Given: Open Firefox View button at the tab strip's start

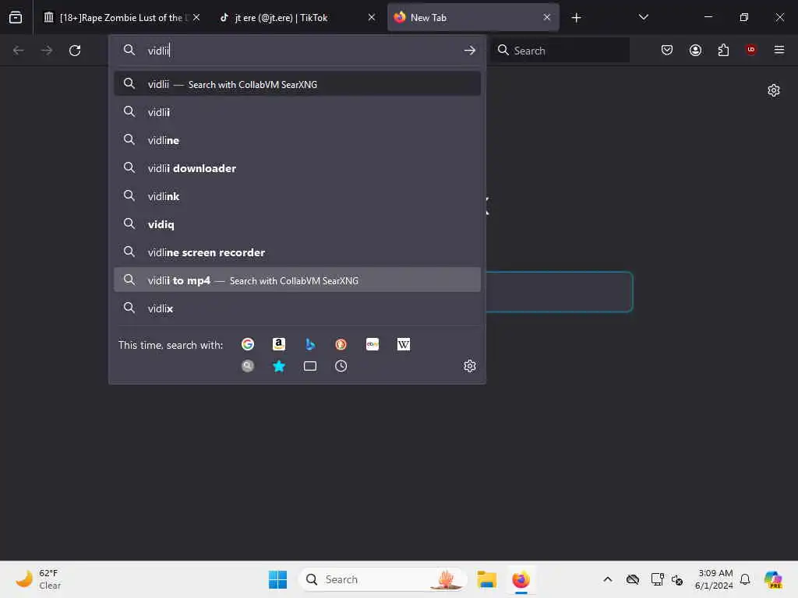Looking at the screenshot, I should click(x=16, y=17).
